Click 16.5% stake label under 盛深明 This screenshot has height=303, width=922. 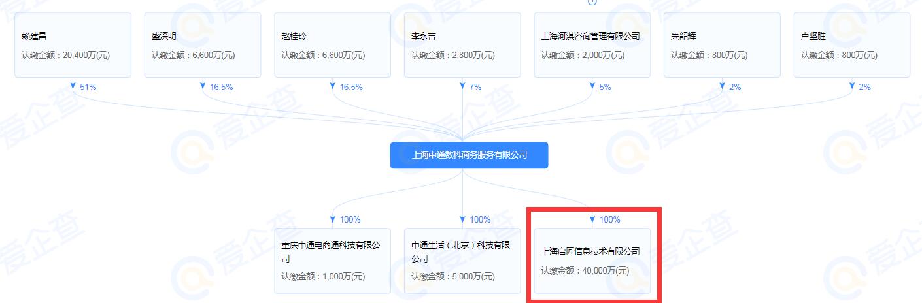(x=221, y=87)
